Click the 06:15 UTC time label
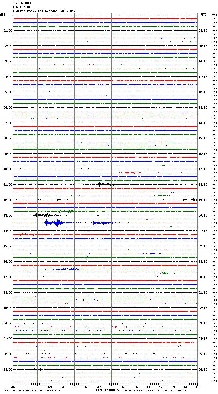Image resolution: width=218 pixels, height=394 pixels. [203, 370]
